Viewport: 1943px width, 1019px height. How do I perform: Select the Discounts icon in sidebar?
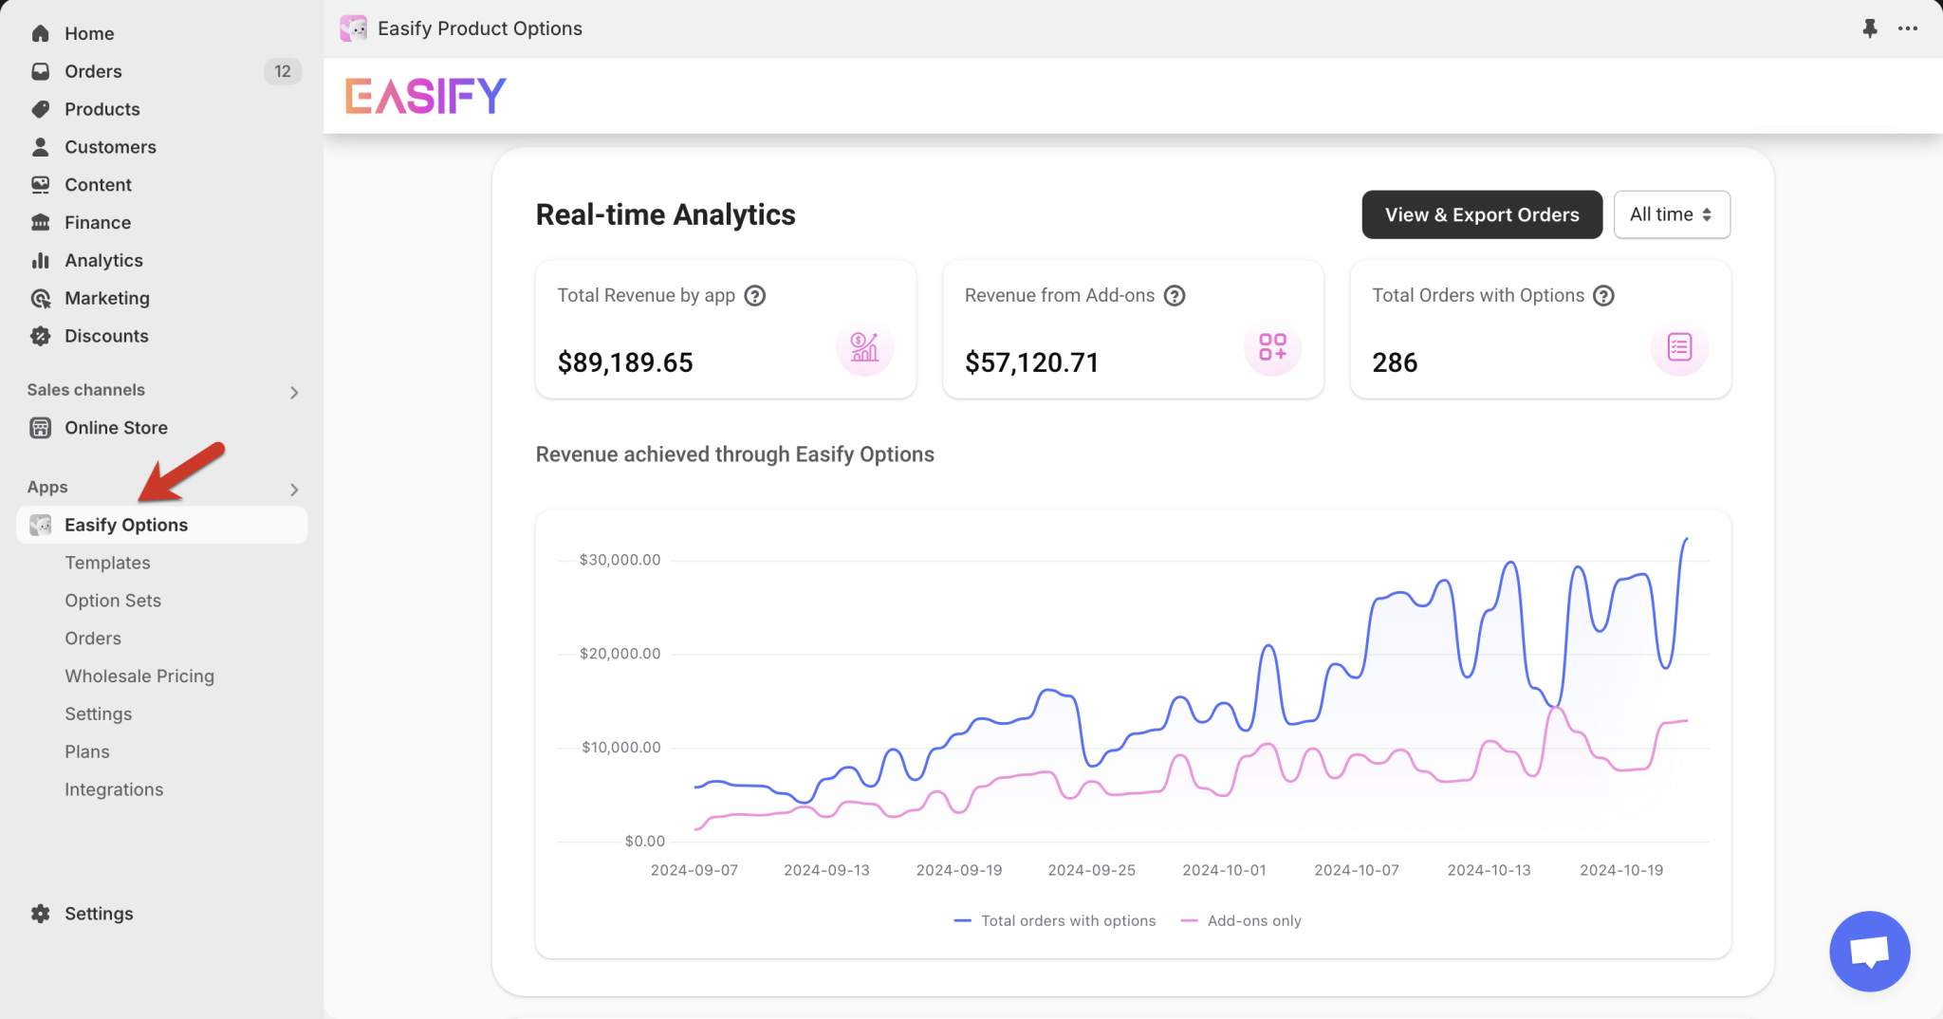point(40,336)
